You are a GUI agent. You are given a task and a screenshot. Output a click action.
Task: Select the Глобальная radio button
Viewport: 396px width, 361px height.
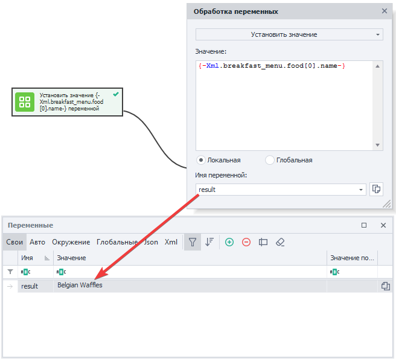coord(270,160)
